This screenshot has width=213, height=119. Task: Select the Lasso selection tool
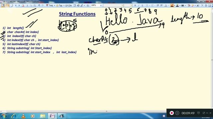[x=189, y=5]
